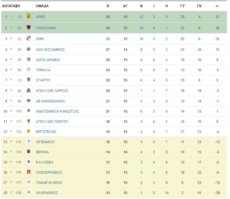Sort by the ΚΑΤΑΤΑΞΗ column header
Image resolution: width=230 pixels, height=199 pixels.
click(x=11, y=6)
